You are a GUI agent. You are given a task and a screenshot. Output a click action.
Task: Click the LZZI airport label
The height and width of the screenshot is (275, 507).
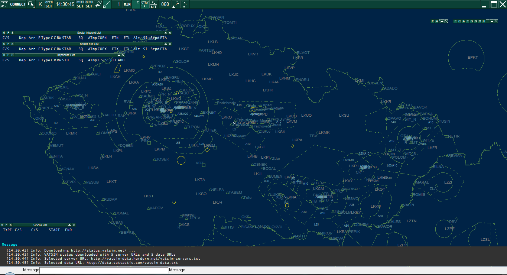click(448, 182)
